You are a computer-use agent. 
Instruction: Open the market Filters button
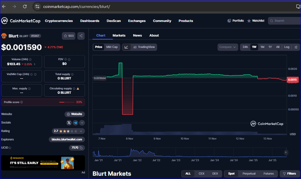click(x=289, y=173)
